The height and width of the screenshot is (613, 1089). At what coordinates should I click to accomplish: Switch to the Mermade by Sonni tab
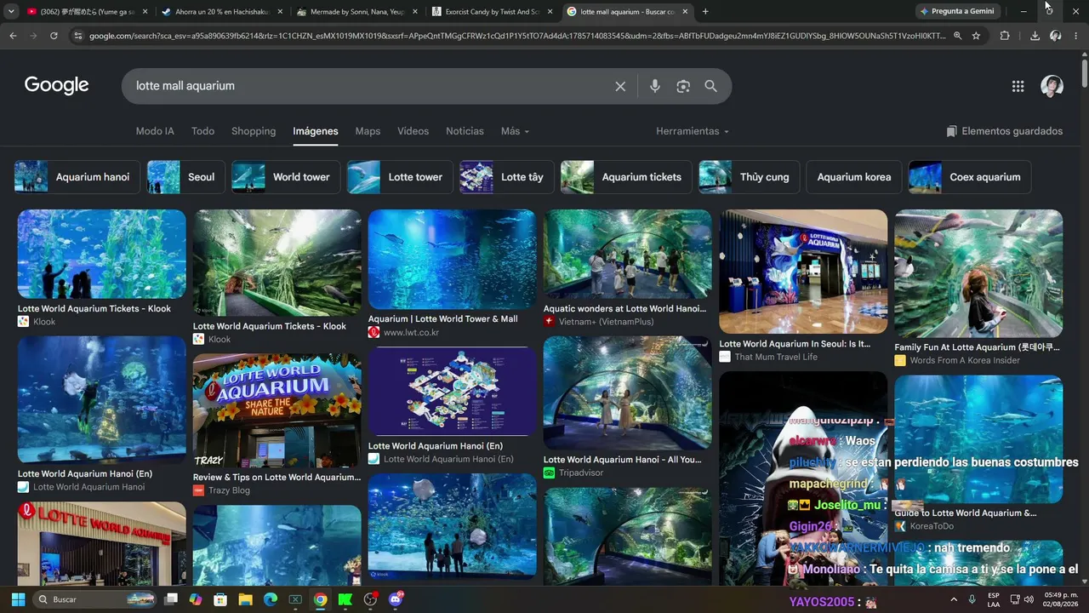(x=357, y=12)
